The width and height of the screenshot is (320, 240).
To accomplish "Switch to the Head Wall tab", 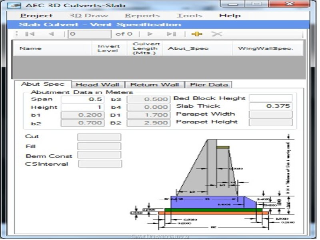I will coord(98,84).
